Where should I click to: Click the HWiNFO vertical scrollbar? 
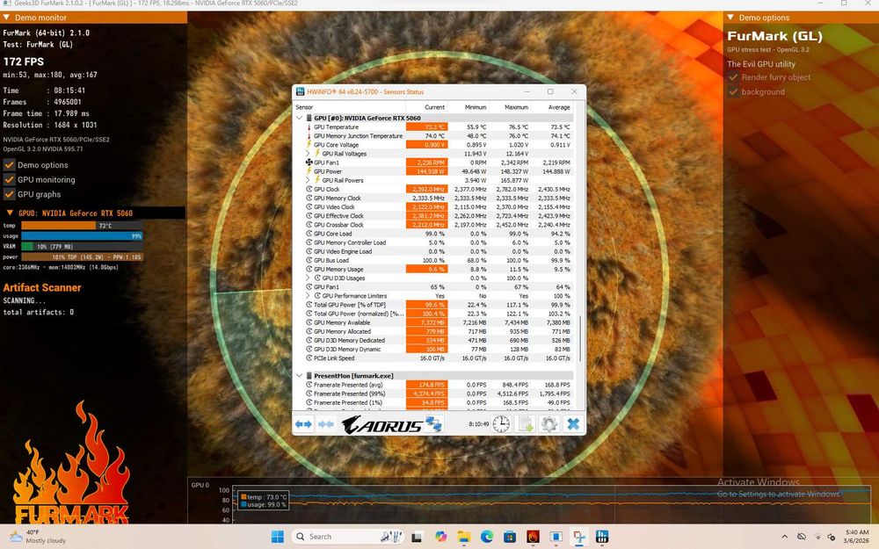(579, 338)
